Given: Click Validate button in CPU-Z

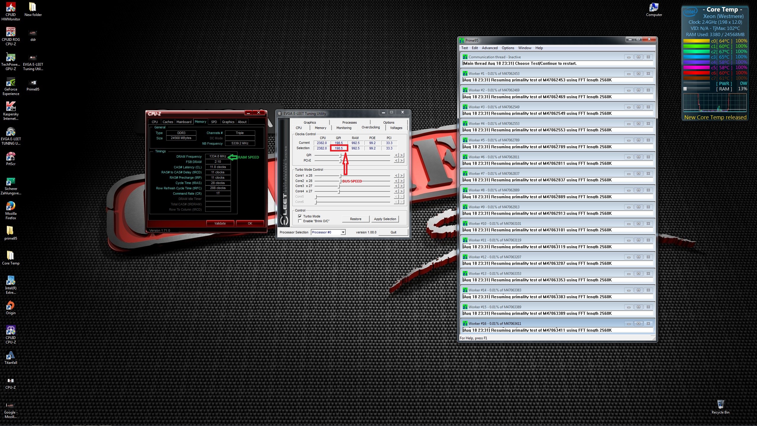Looking at the screenshot, I should pyautogui.click(x=220, y=223).
